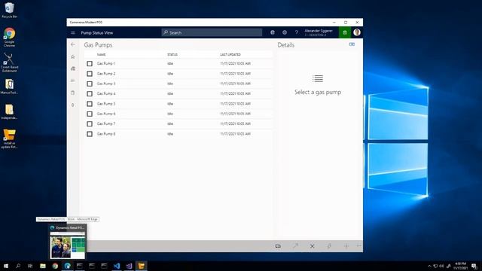Show hidden system tray icons chevron
482x271 pixels.
[x=429, y=266]
